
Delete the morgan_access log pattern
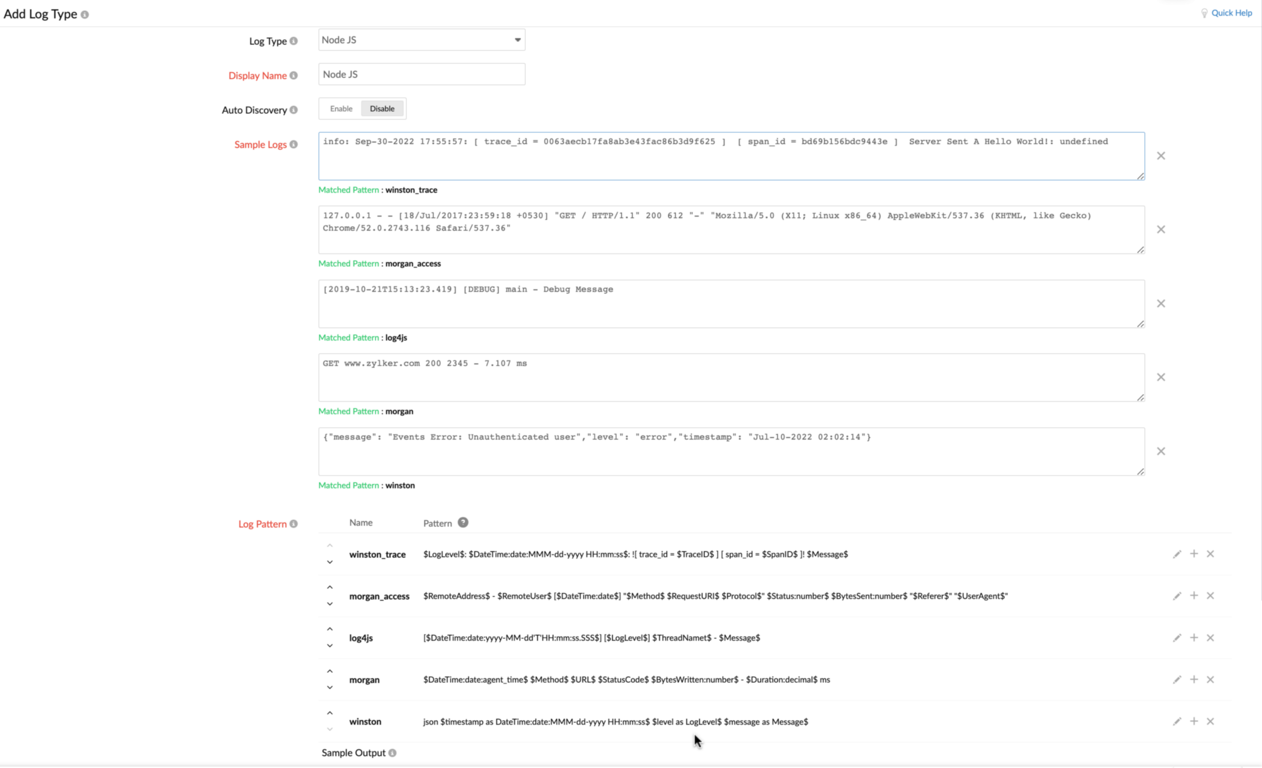(1211, 595)
